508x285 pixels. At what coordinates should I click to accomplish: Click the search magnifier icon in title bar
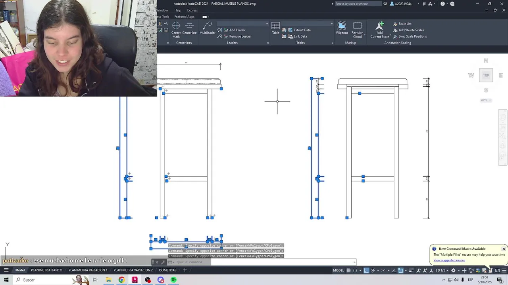tap(385, 4)
